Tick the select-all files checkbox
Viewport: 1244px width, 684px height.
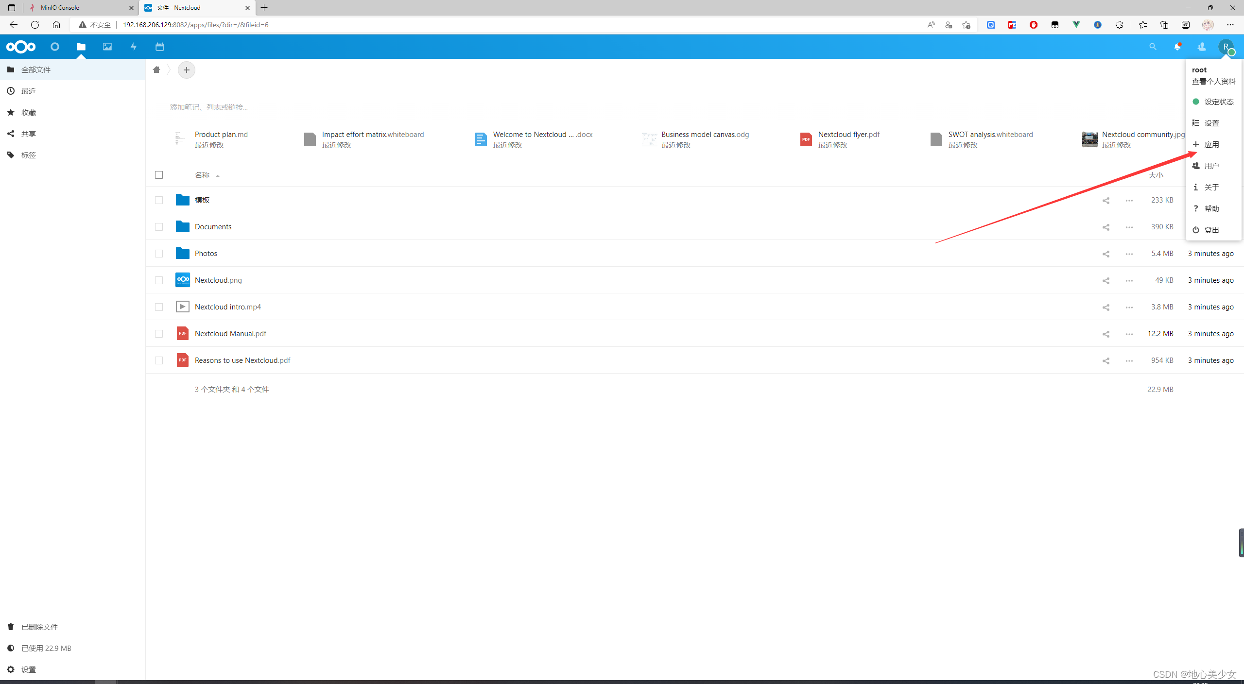(159, 175)
